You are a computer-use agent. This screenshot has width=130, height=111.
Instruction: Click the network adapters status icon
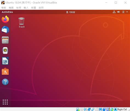click(x=89, y=109)
